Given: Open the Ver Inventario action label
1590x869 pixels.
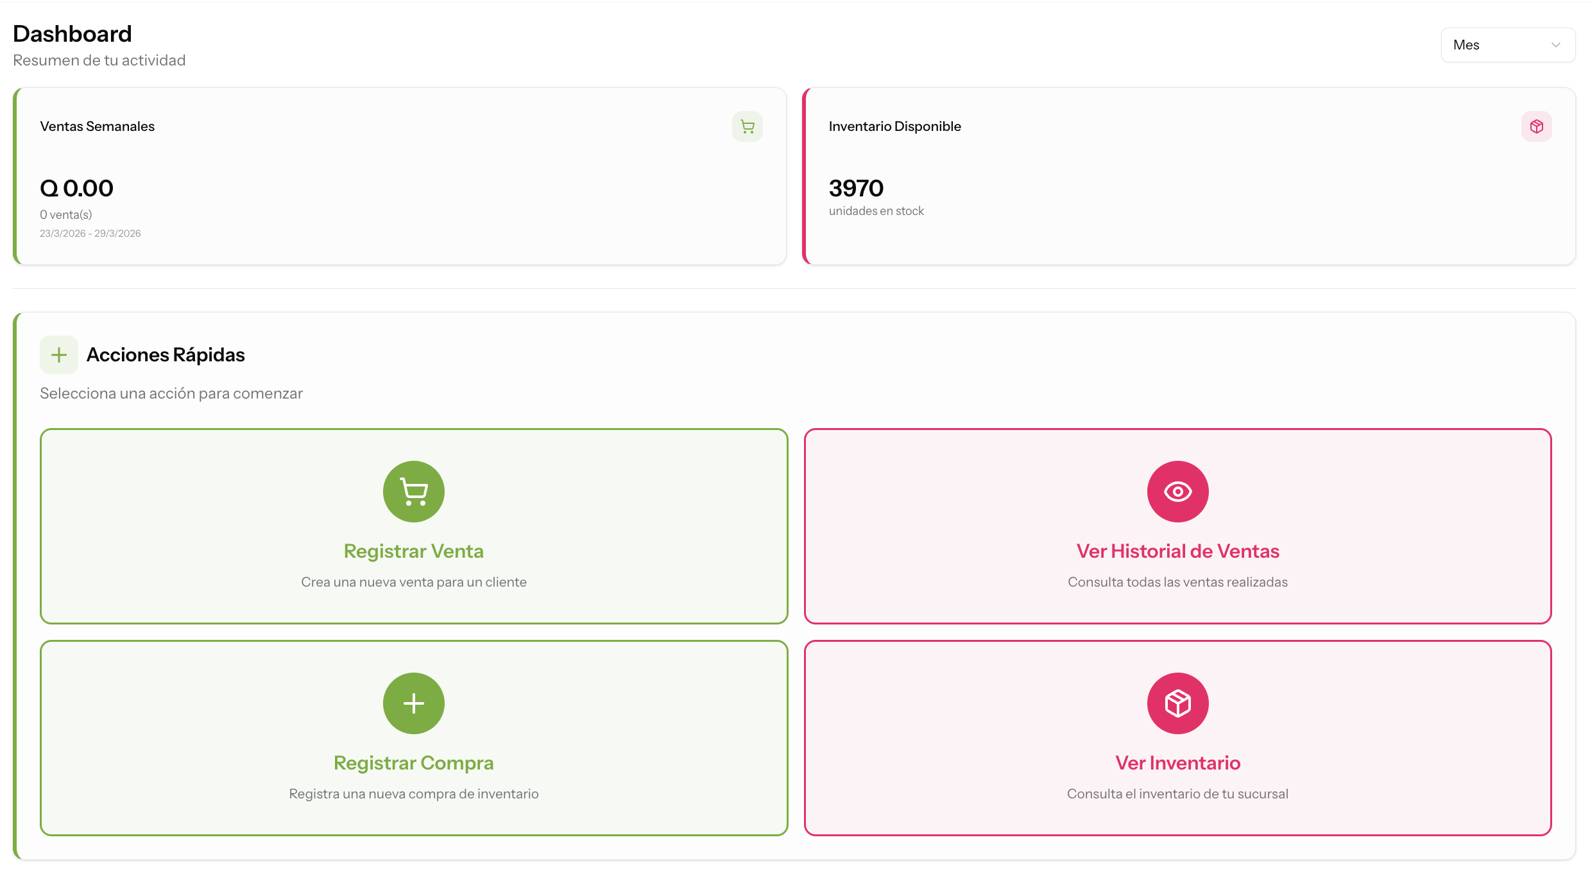Looking at the screenshot, I should (1178, 763).
